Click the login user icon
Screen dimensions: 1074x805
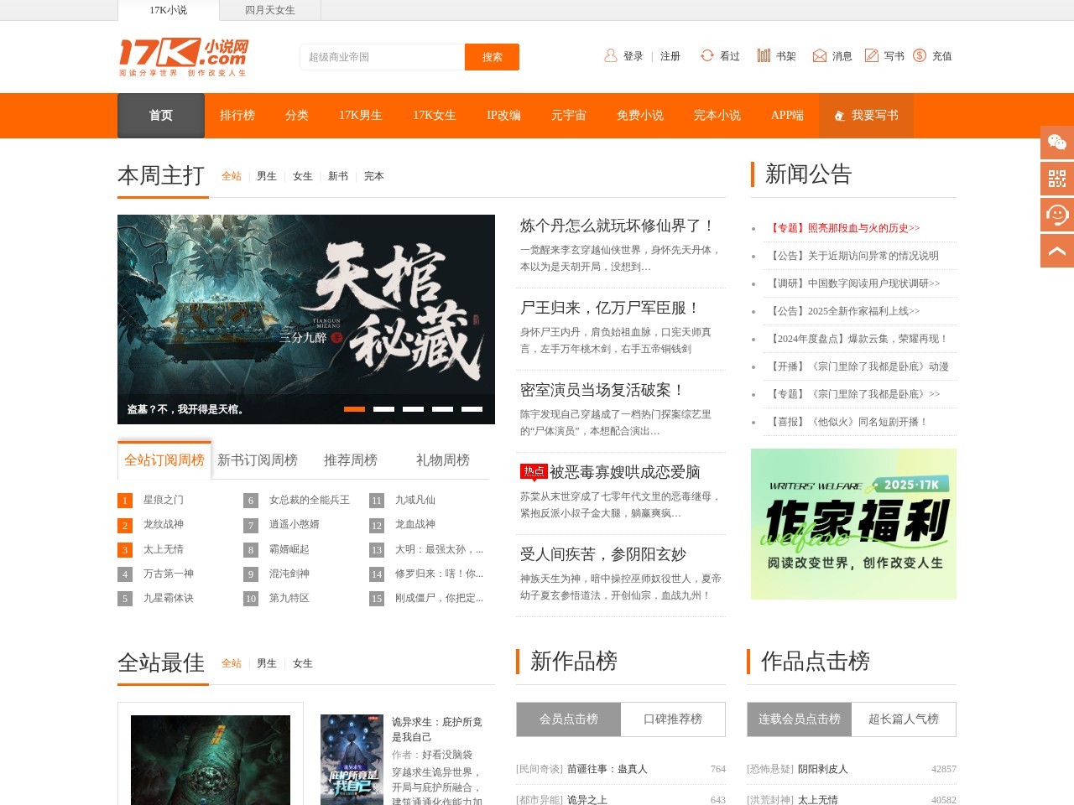[x=611, y=56]
